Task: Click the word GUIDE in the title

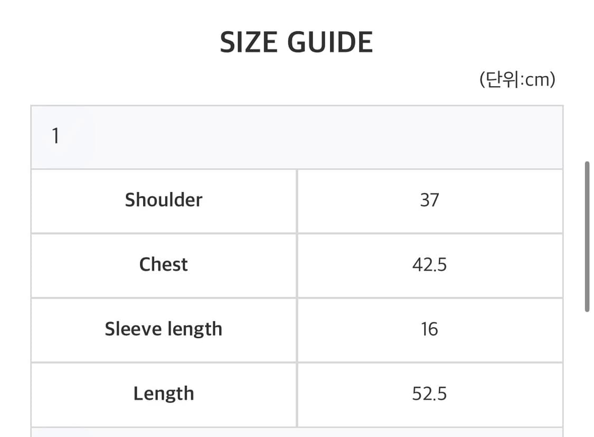Action: pos(330,42)
